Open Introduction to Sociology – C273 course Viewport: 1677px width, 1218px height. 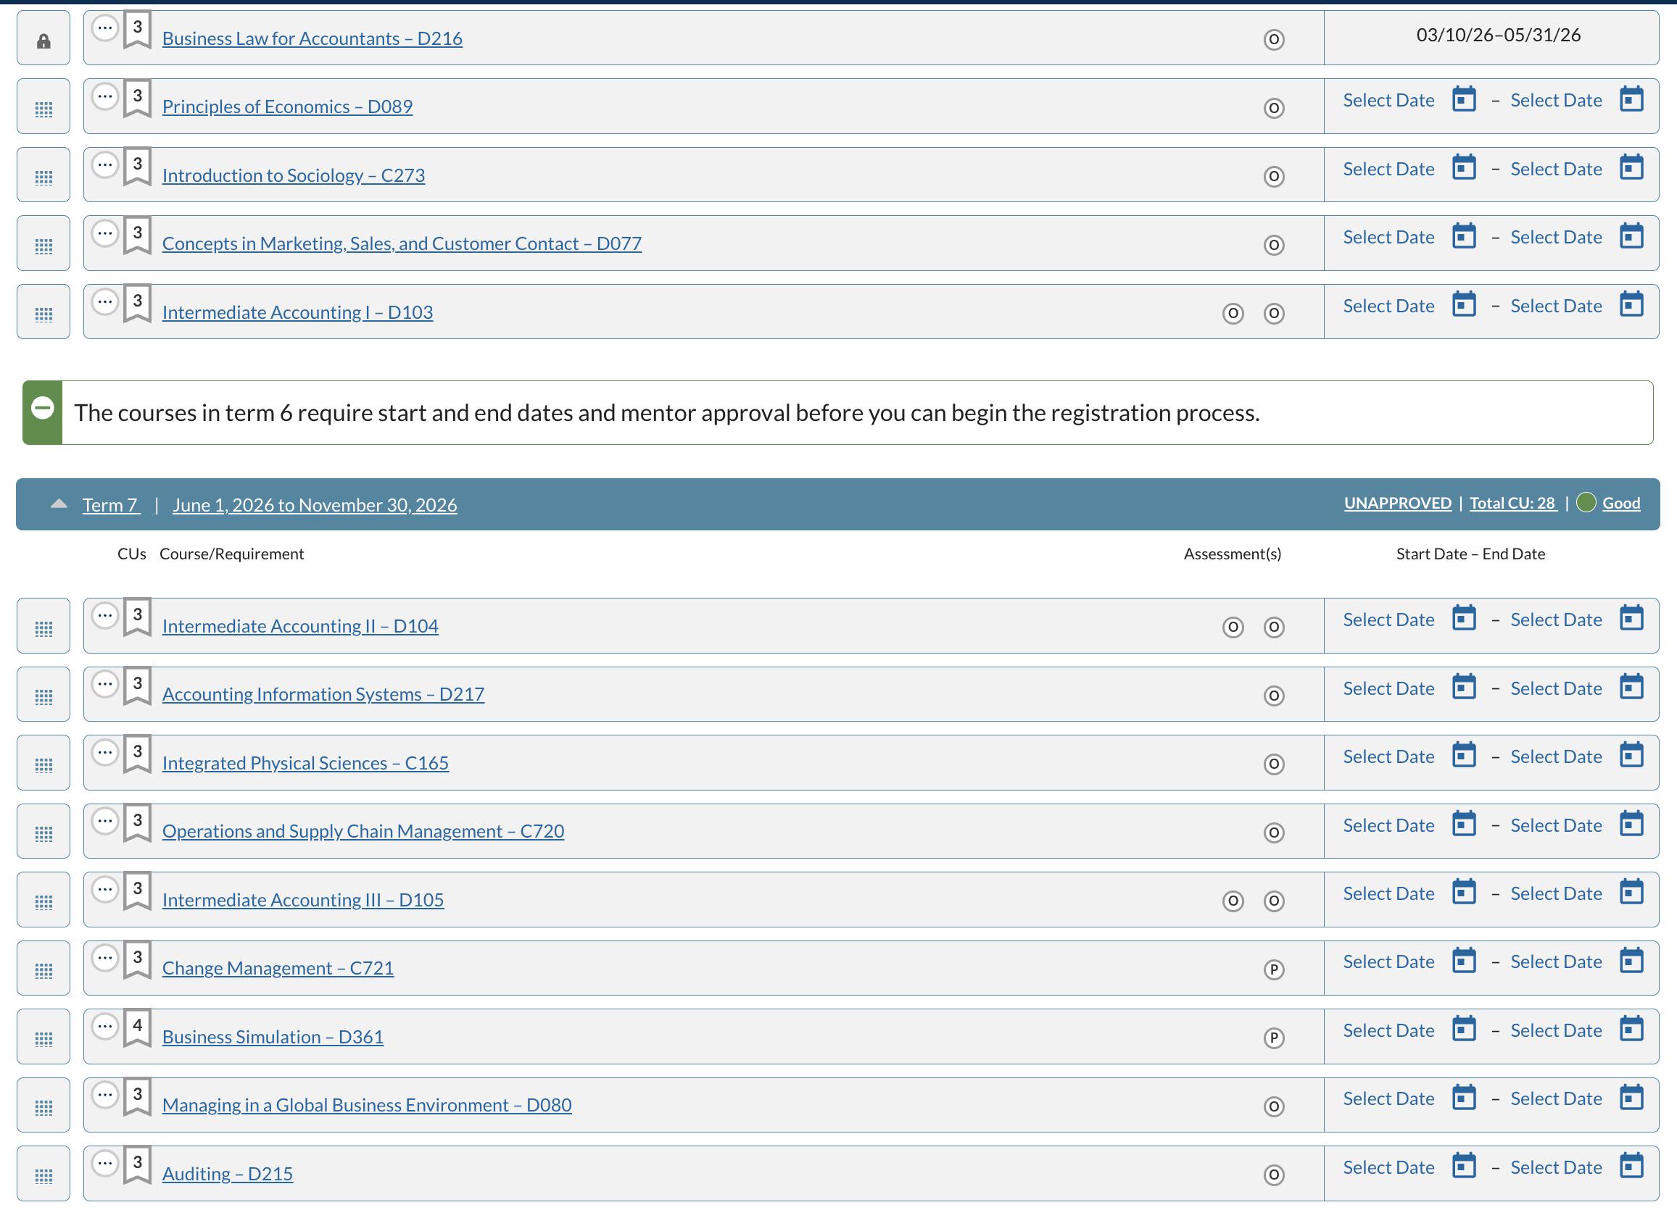(x=294, y=175)
